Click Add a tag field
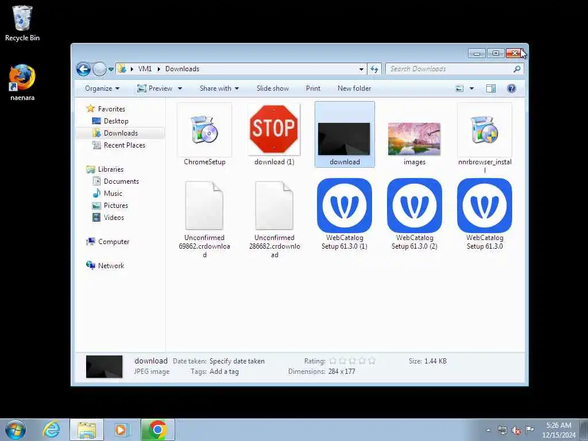The width and height of the screenshot is (588, 441). tap(224, 372)
